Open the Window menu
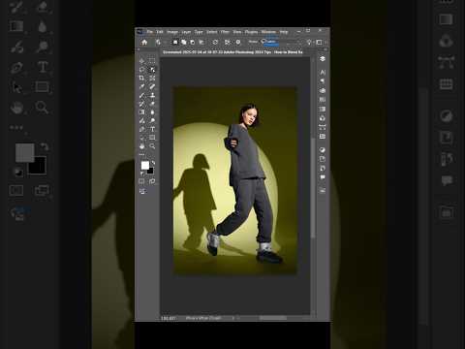Image resolution: width=465 pixels, height=349 pixels. tap(268, 32)
